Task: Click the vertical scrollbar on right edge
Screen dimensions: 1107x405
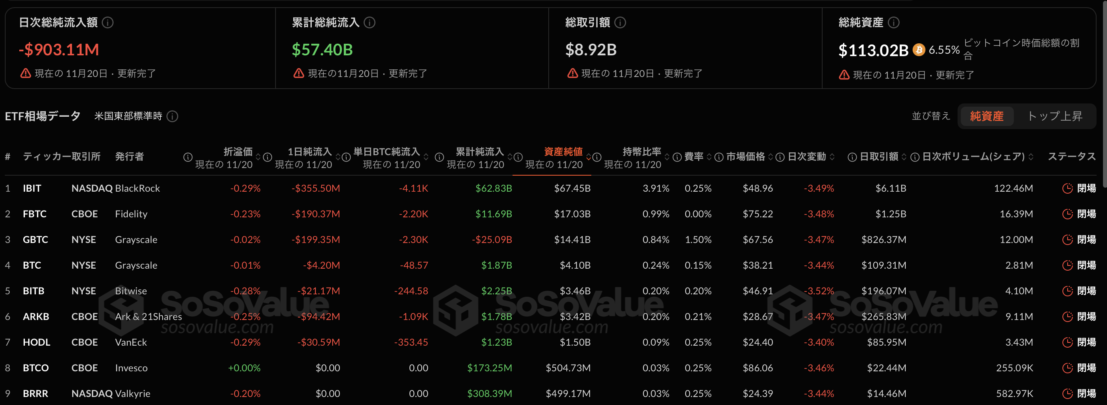Action: click(x=1104, y=86)
